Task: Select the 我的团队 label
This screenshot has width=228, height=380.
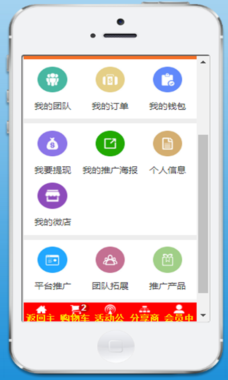Action: pyautogui.click(x=53, y=106)
